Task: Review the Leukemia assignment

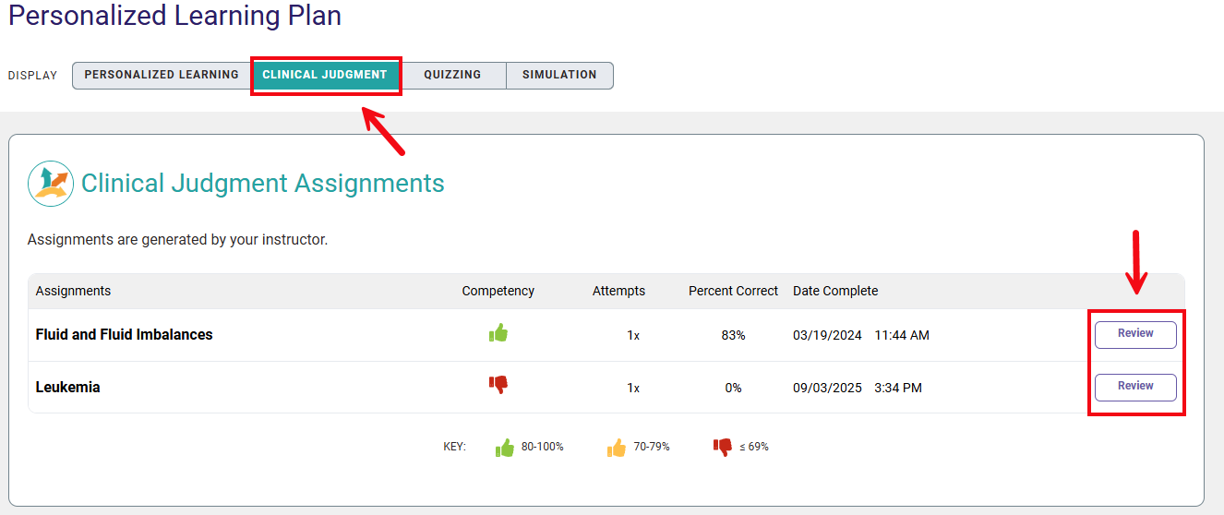Action: point(1135,387)
